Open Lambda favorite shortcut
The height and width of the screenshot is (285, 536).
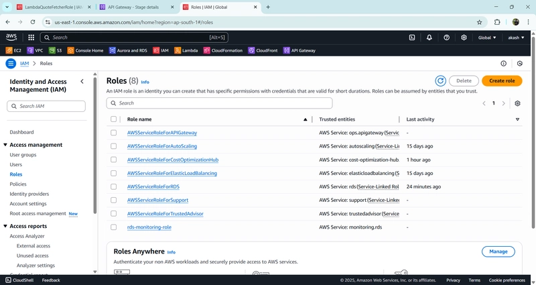tap(186, 50)
